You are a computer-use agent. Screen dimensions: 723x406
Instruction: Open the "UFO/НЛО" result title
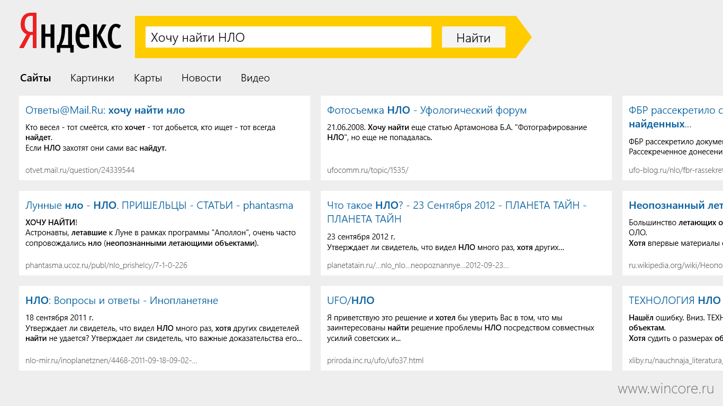pos(350,300)
